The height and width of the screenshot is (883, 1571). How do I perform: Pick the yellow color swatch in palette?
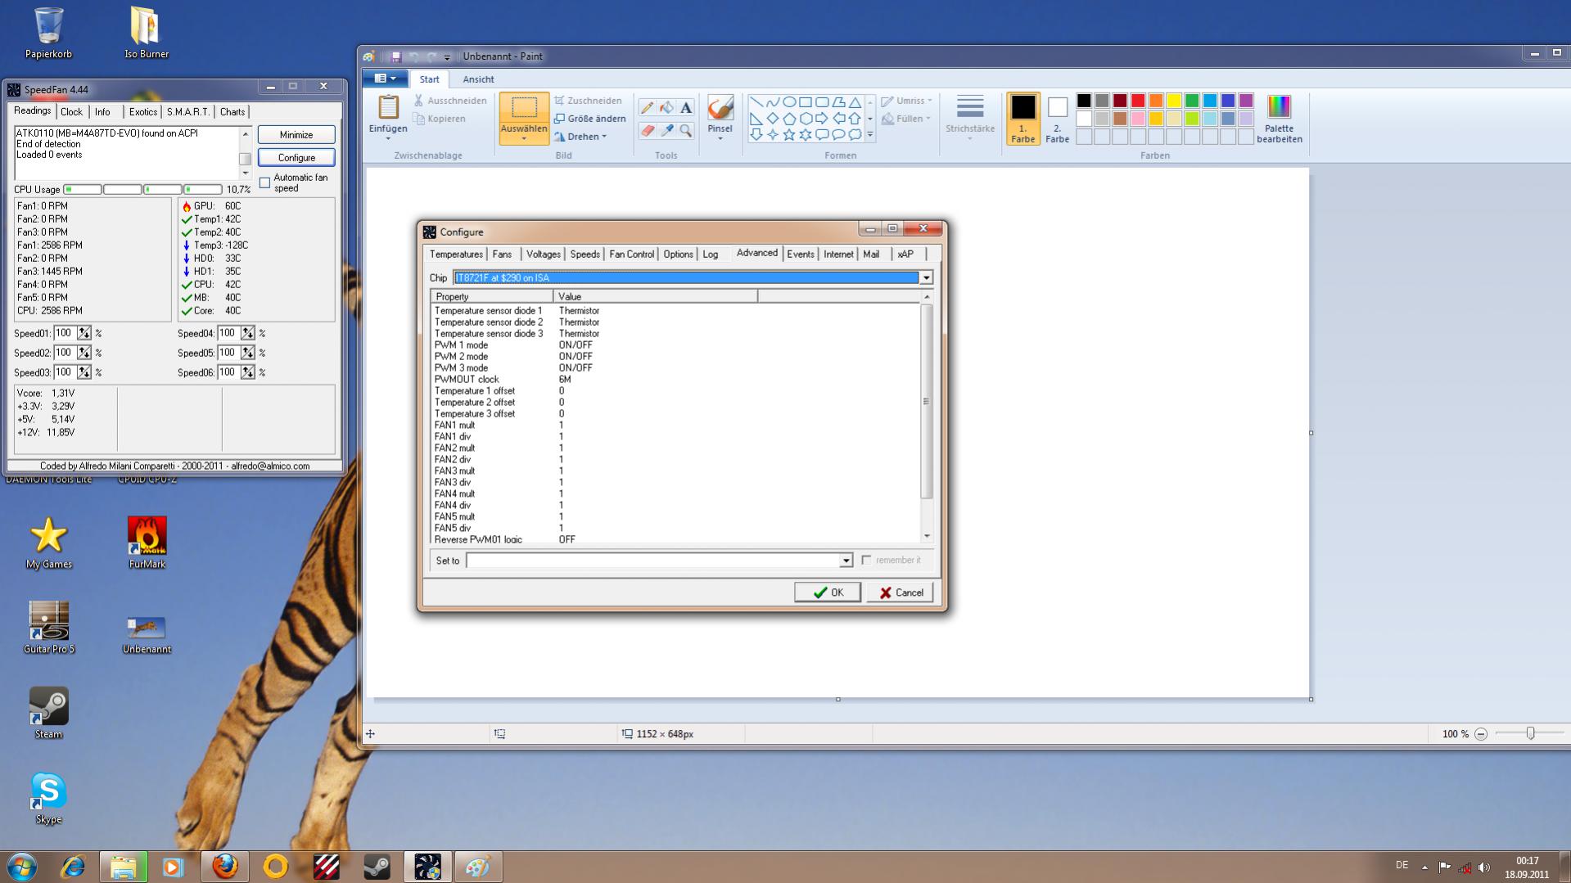point(1174,101)
